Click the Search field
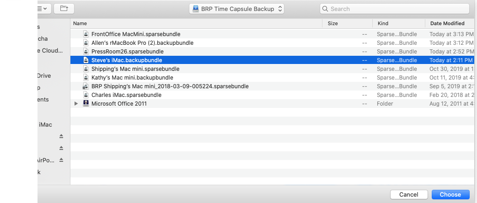Viewport: 477px width, 203px height. pyautogui.click(x=395, y=9)
